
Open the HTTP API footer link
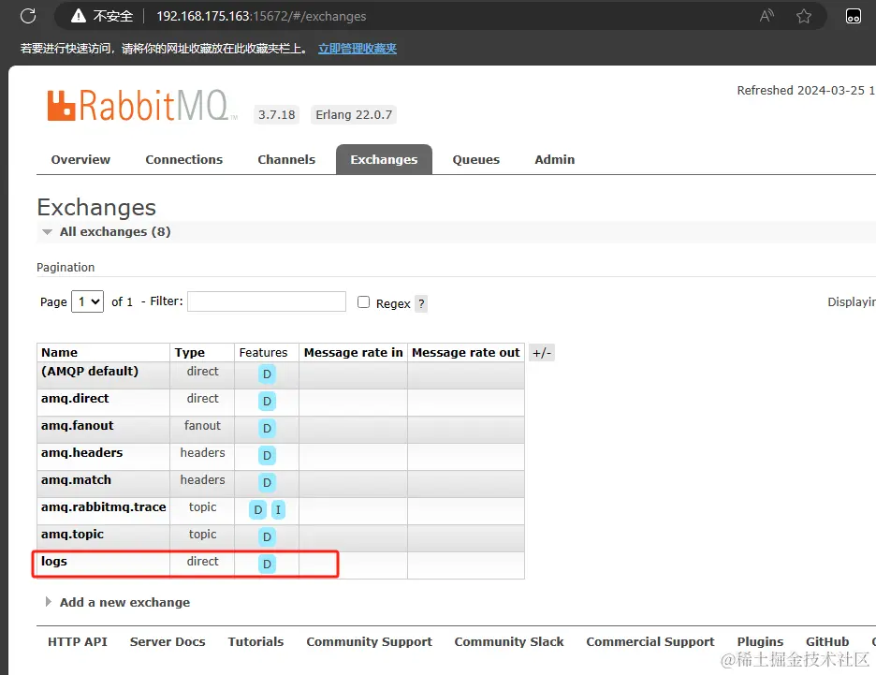point(77,642)
